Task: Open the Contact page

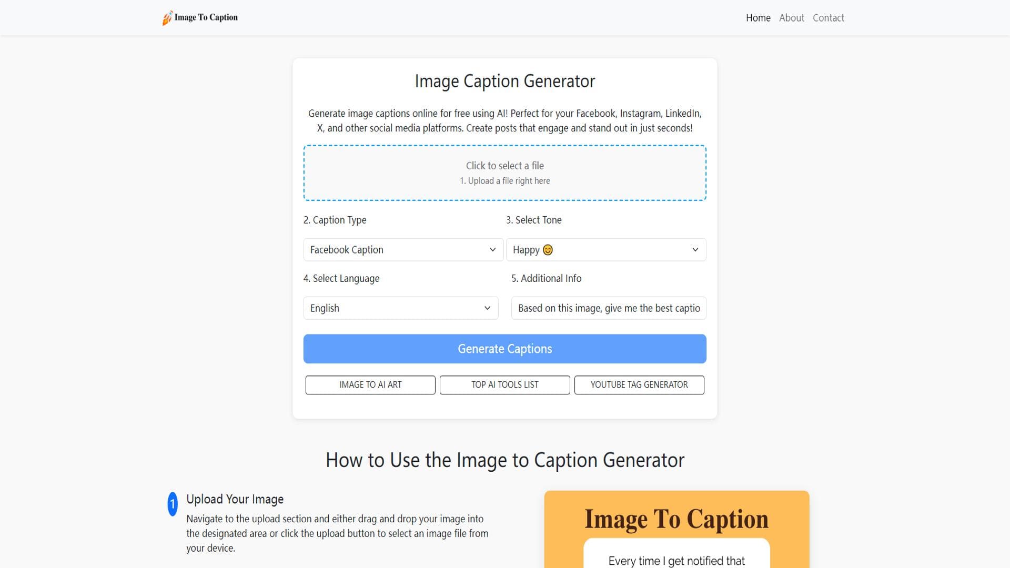Action: (829, 17)
